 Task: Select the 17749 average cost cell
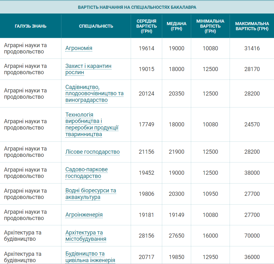pyautogui.click(x=146, y=124)
